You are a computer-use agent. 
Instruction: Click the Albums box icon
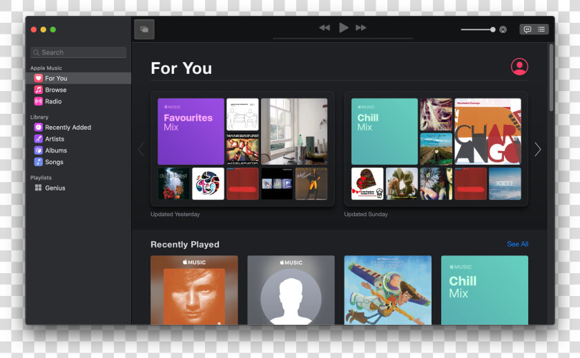pyautogui.click(x=38, y=150)
